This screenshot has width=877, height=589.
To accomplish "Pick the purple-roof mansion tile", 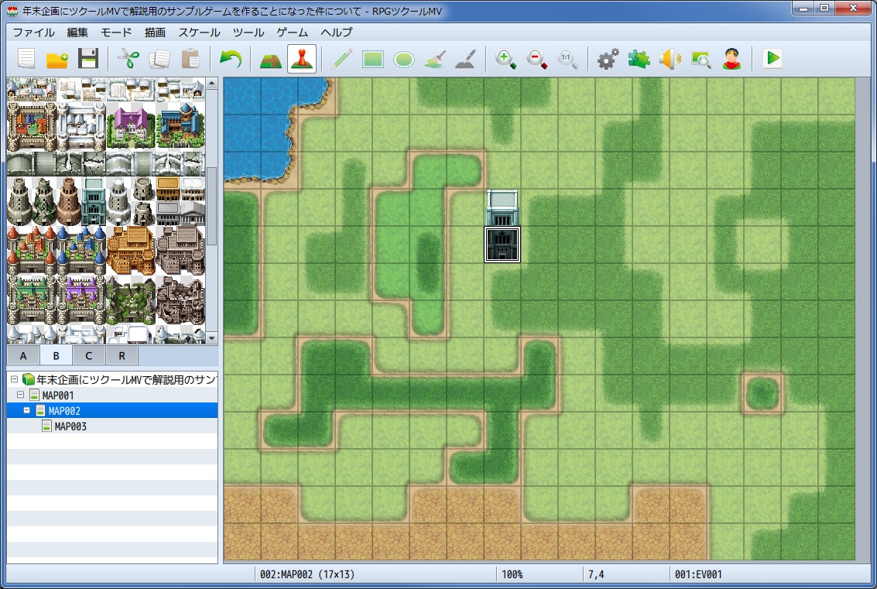I will coord(131,126).
